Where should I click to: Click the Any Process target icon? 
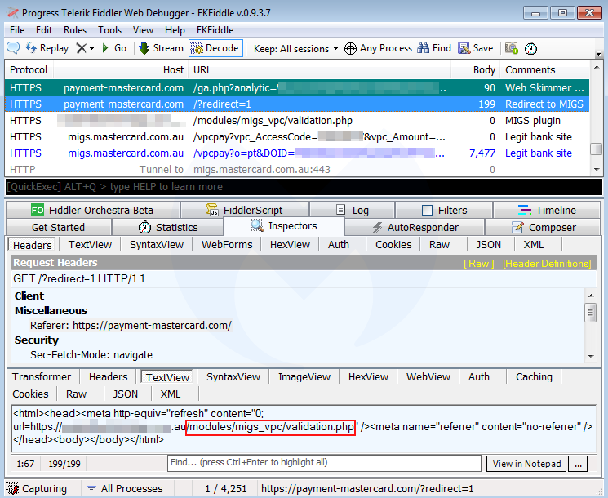350,48
